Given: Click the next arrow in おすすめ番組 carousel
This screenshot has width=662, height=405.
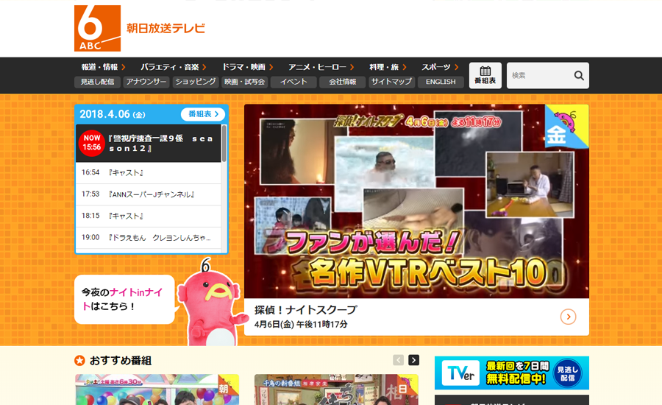Looking at the screenshot, I should coord(413,360).
